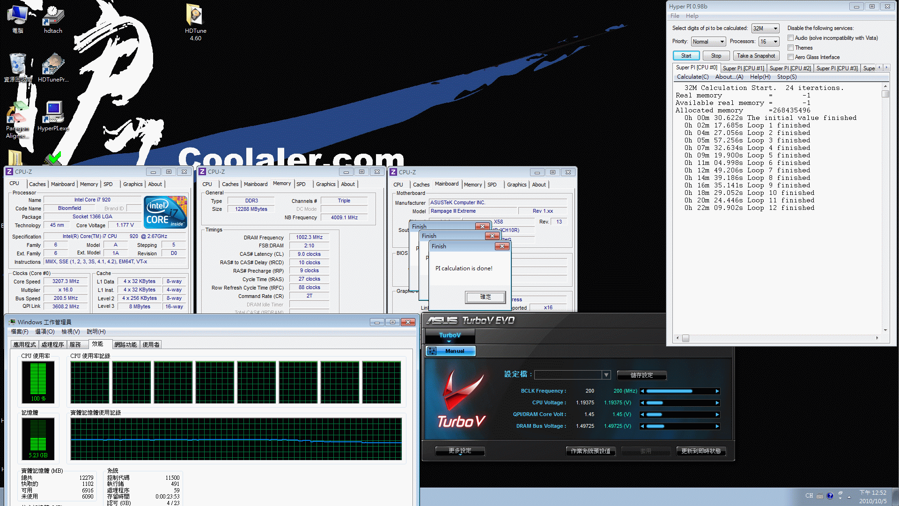Switch to Super PI [CPU #3] tab

[837, 68]
